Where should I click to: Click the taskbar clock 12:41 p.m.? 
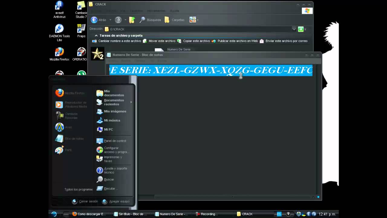tap(327, 214)
